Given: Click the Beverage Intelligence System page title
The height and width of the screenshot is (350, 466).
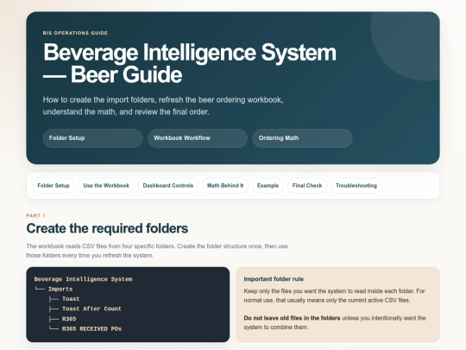Looking at the screenshot, I should click(x=190, y=63).
